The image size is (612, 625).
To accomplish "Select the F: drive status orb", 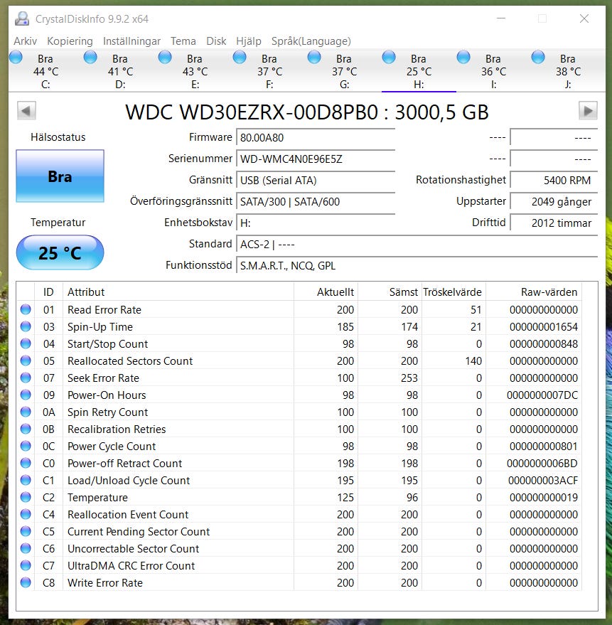I will (x=240, y=58).
